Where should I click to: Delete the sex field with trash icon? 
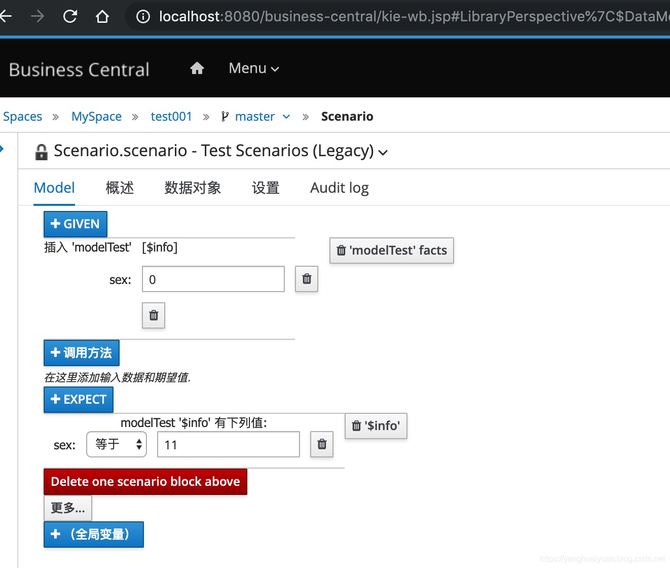(x=307, y=279)
